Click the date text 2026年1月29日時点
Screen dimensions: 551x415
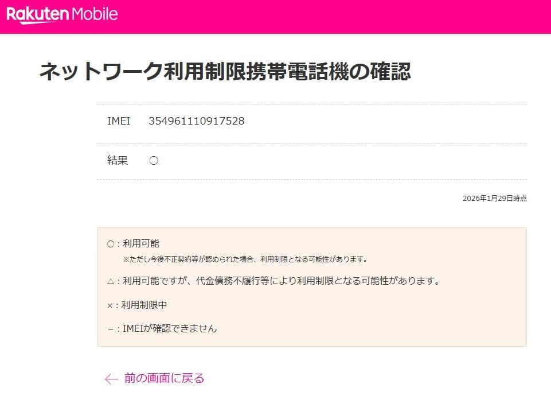pos(494,199)
